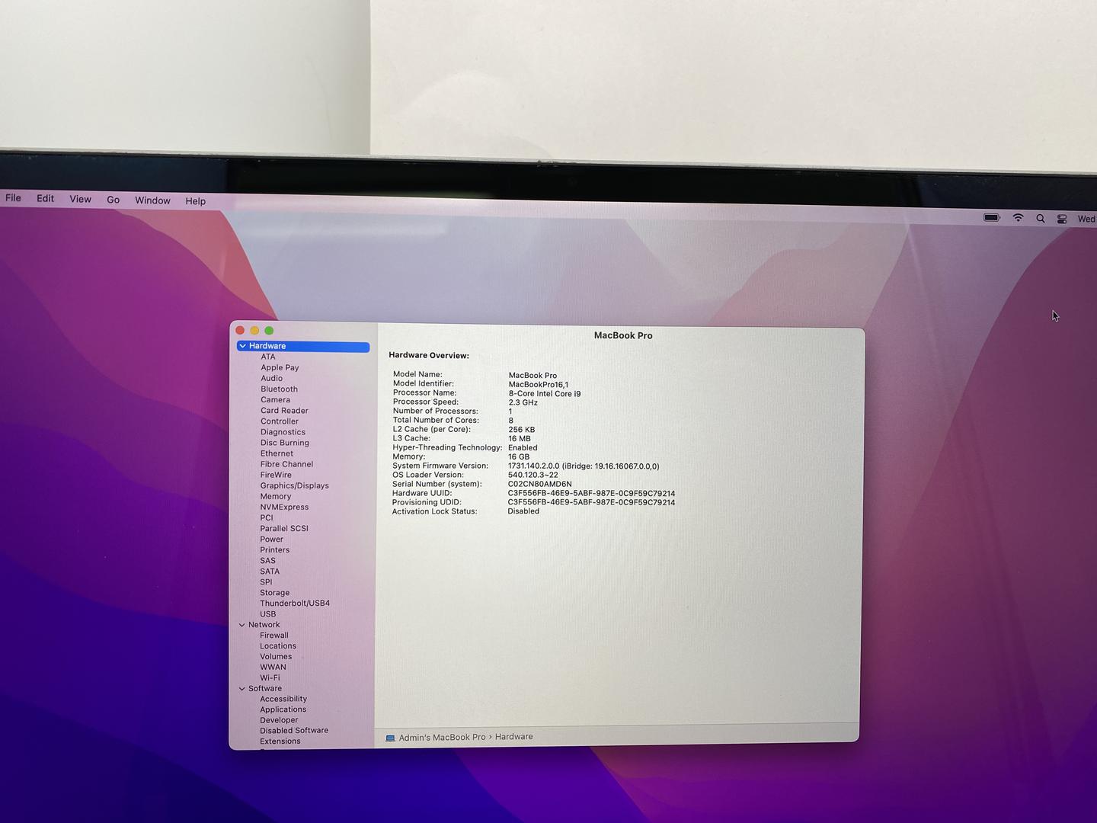Open the View menu
The height and width of the screenshot is (823, 1097).
(x=80, y=199)
